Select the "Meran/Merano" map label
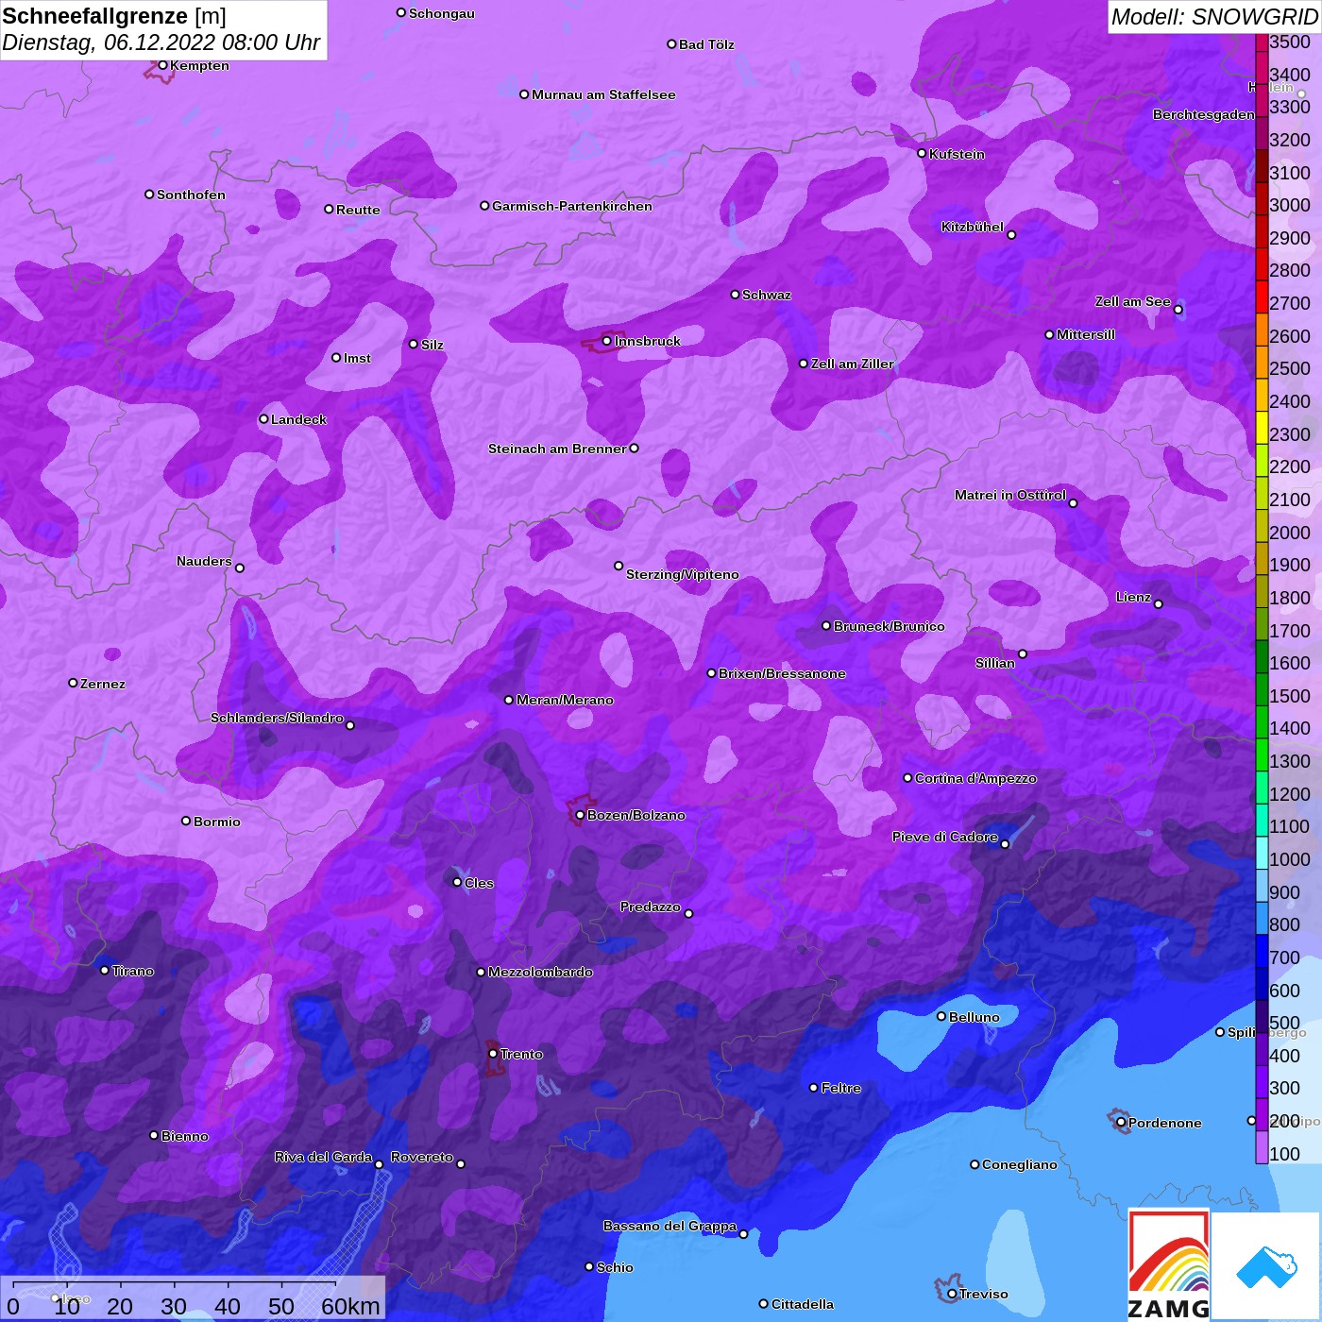 pyautogui.click(x=565, y=700)
